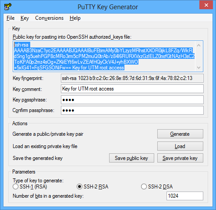
Task: Click the Key passphrase field
Action: click(132, 100)
